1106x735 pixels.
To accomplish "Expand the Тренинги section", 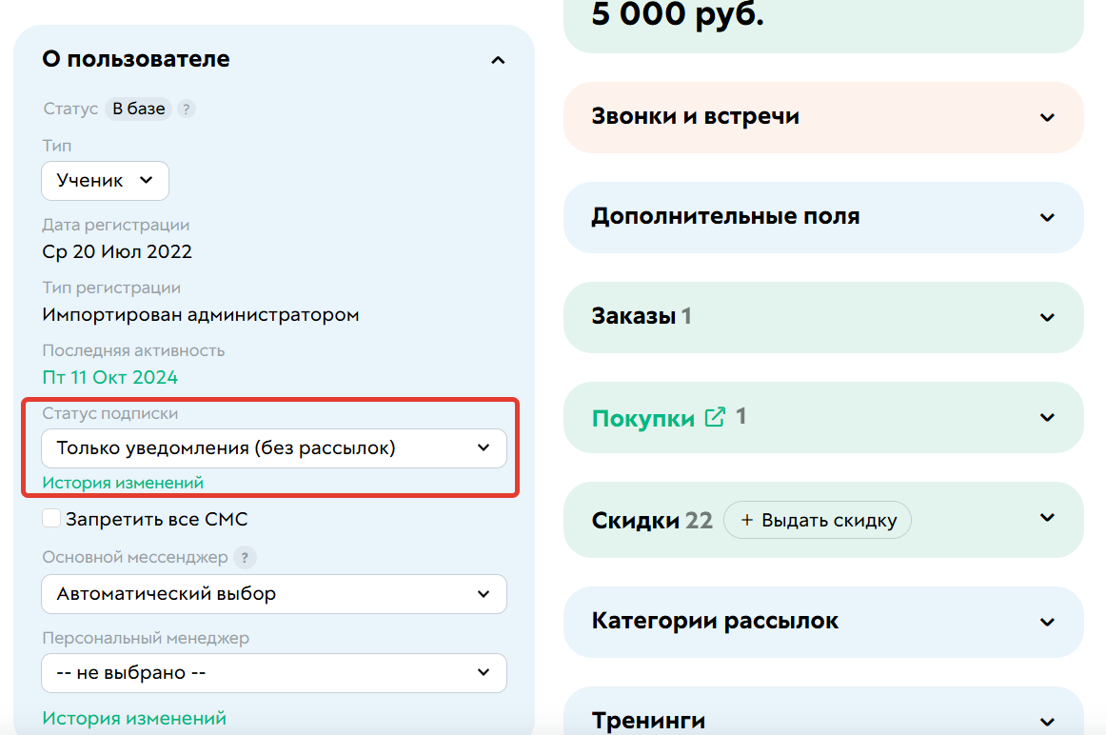I will click(x=1046, y=719).
